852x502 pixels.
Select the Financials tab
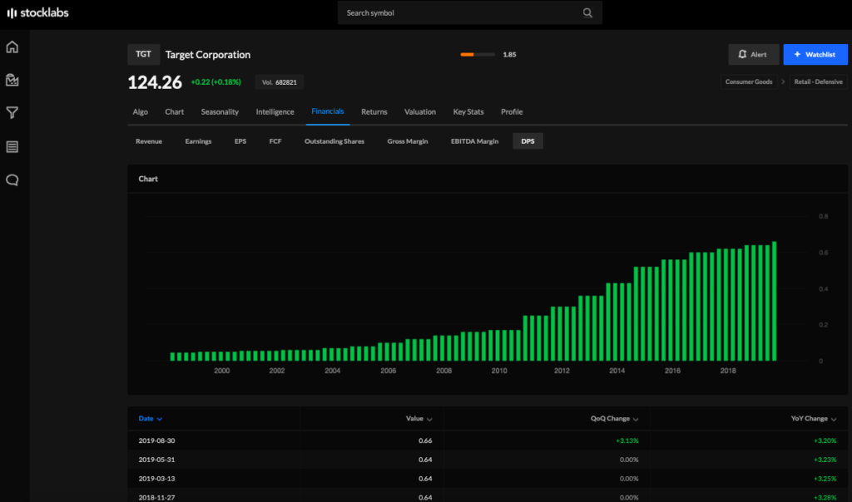pyautogui.click(x=328, y=111)
